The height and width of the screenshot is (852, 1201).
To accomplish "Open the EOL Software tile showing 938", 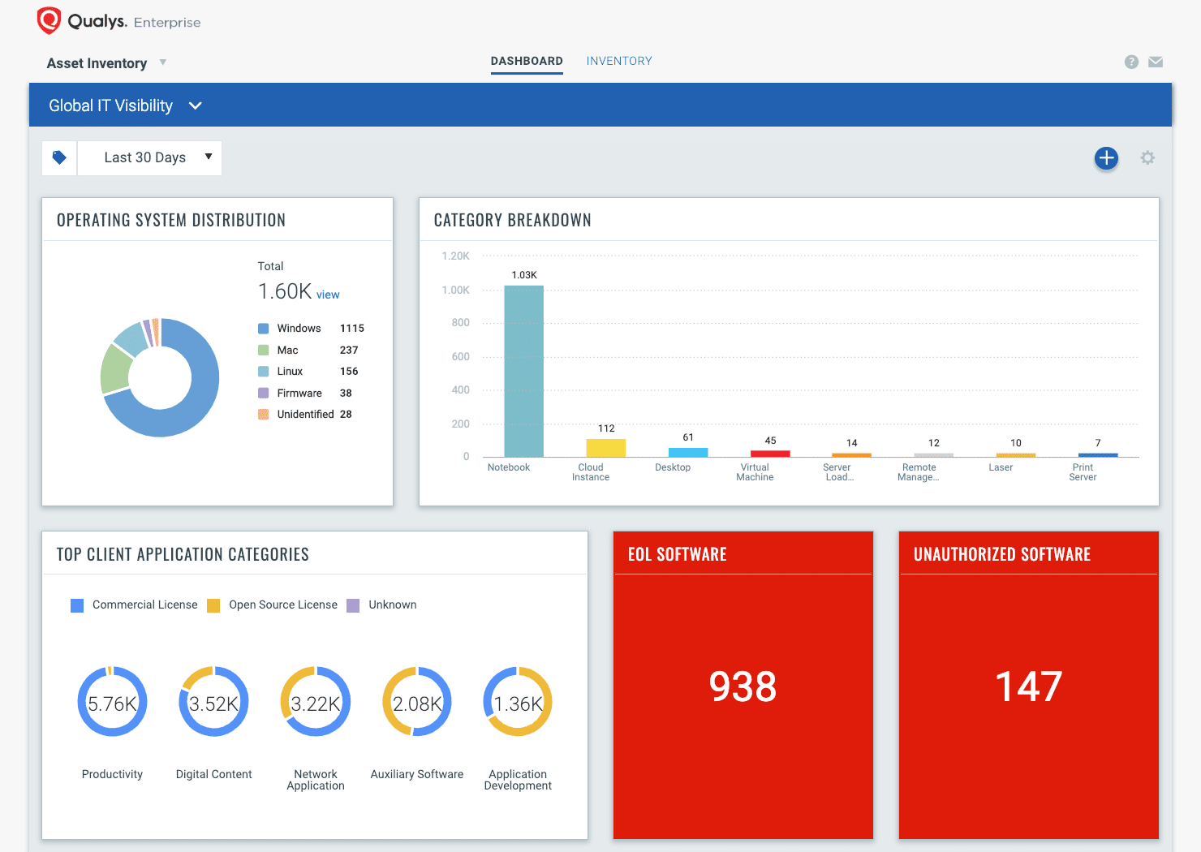I will point(743,686).
